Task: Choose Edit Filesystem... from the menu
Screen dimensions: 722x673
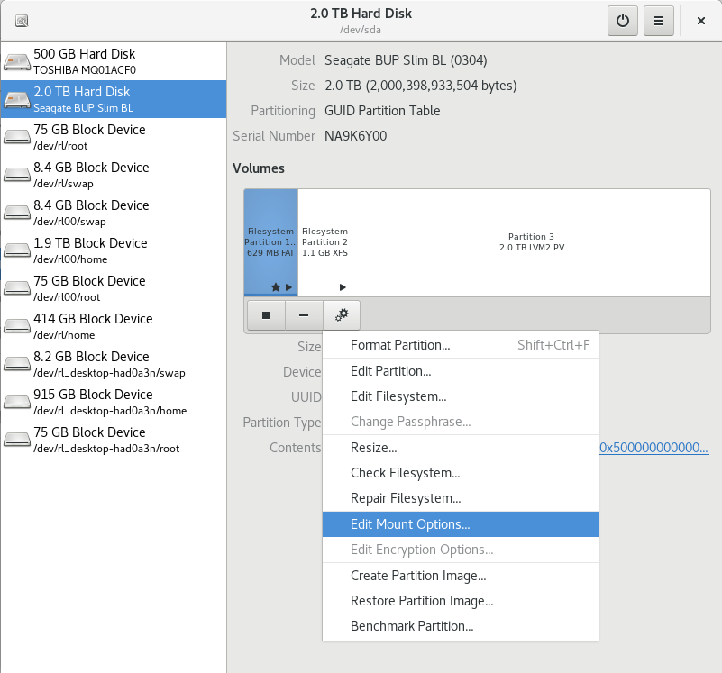Action: coord(461,396)
